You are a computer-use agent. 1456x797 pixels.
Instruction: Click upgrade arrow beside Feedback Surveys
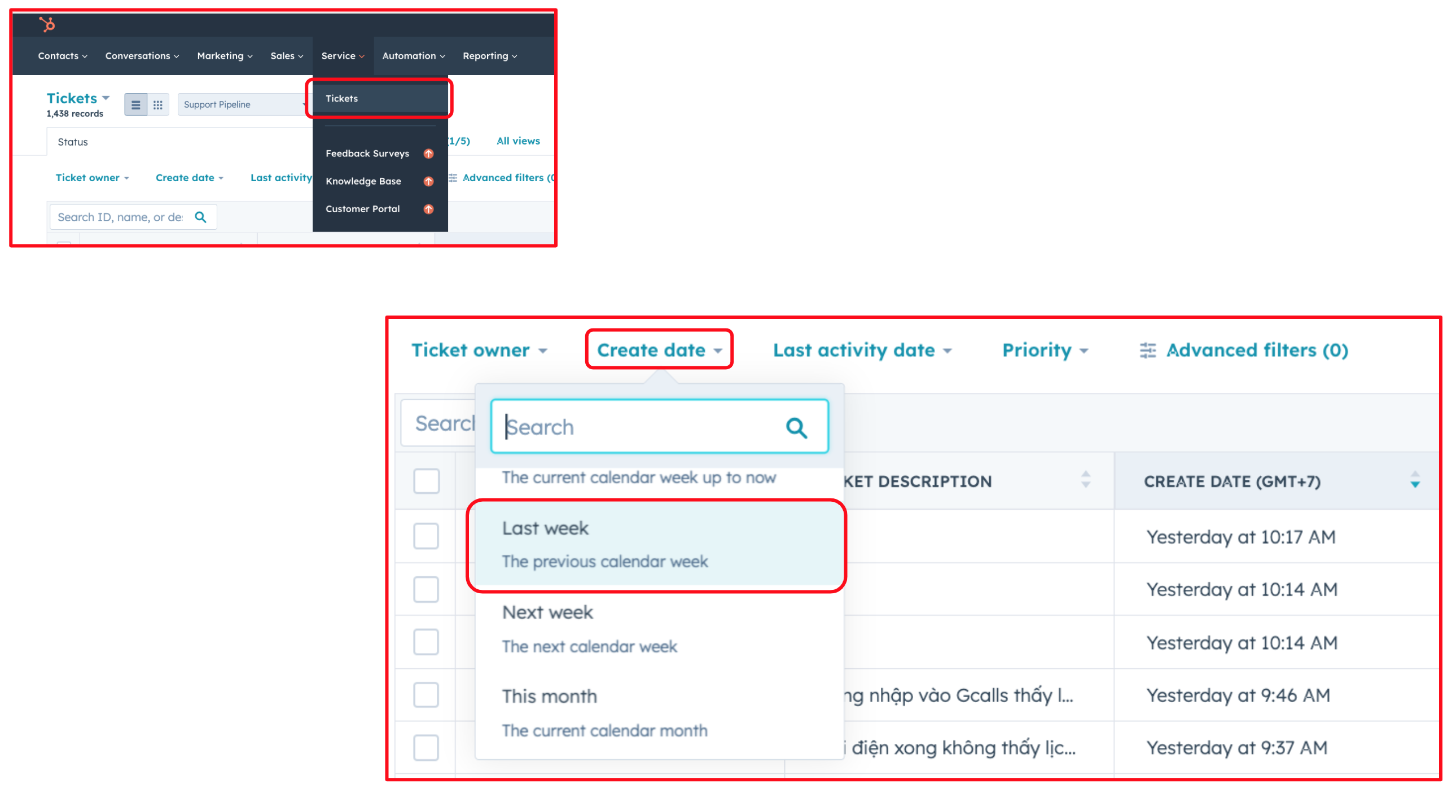428,154
